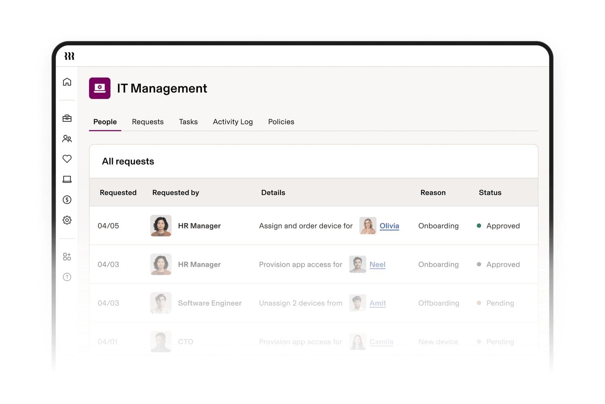Click Software Engineer avatar thumbnail
This screenshot has height=404, width=605.
161,303
